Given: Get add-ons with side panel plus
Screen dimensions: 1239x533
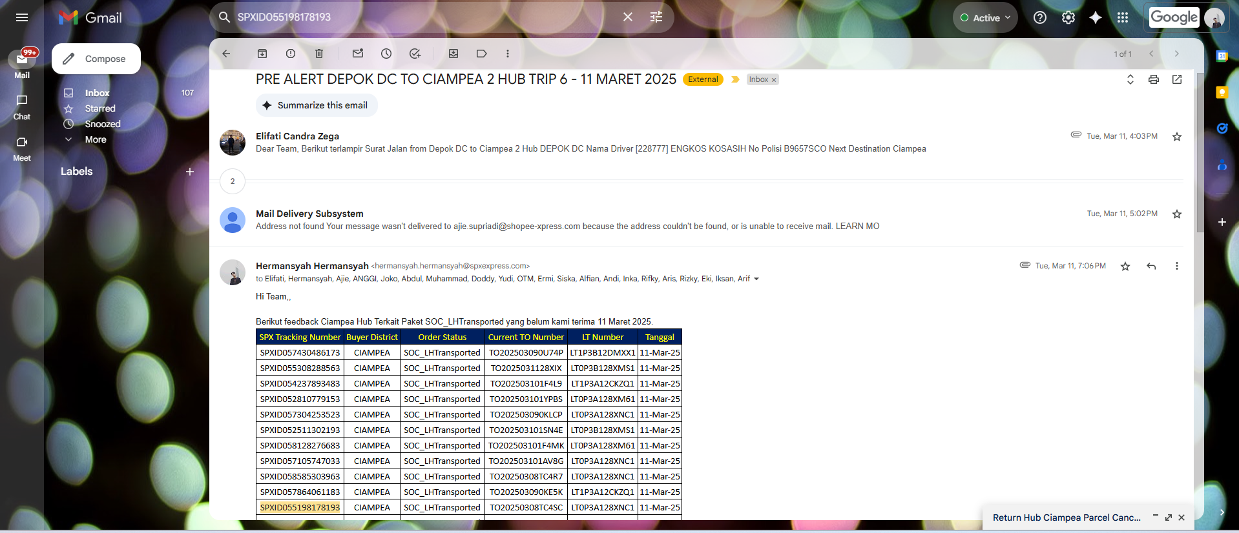Looking at the screenshot, I should (x=1222, y=222).
